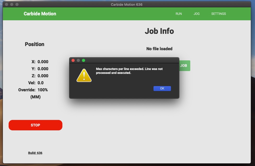
Task: Click the Job Info heading
Action: (x=159, y=31)
